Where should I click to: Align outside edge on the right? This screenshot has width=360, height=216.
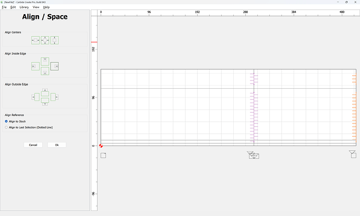(x=55, y=97)
